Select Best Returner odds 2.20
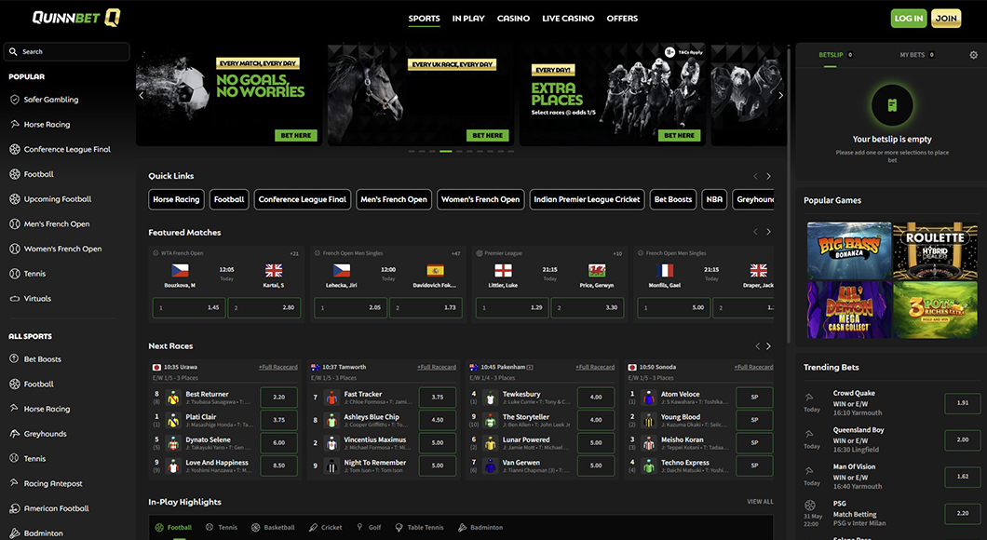The image size is (987, 540). click(x=278, y=398)
